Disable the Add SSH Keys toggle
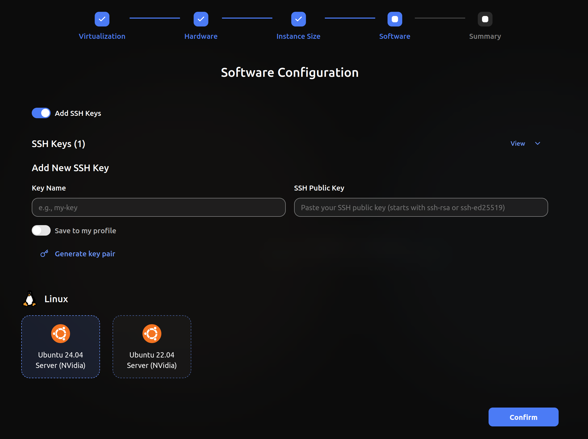The image size is (588, 439). (41, 113)
